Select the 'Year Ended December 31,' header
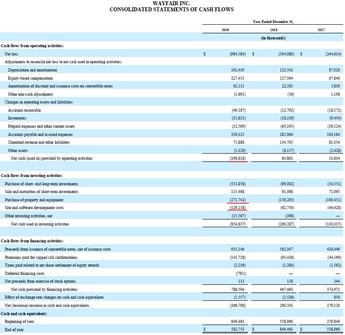Screen dimensions: 345x335 pyautogui.click(x=273, y=21)
